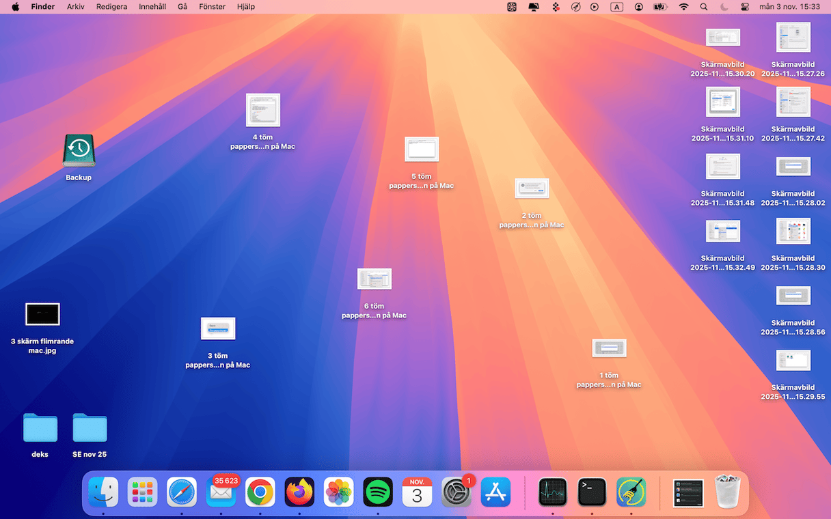Image resolution: width=831 pixels, height=519 pixels.
Task: Launch Firefox in the Dock
Action: [299, 492]
